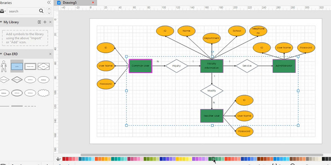Select the Department attribute ellipse

coord(212,38)
